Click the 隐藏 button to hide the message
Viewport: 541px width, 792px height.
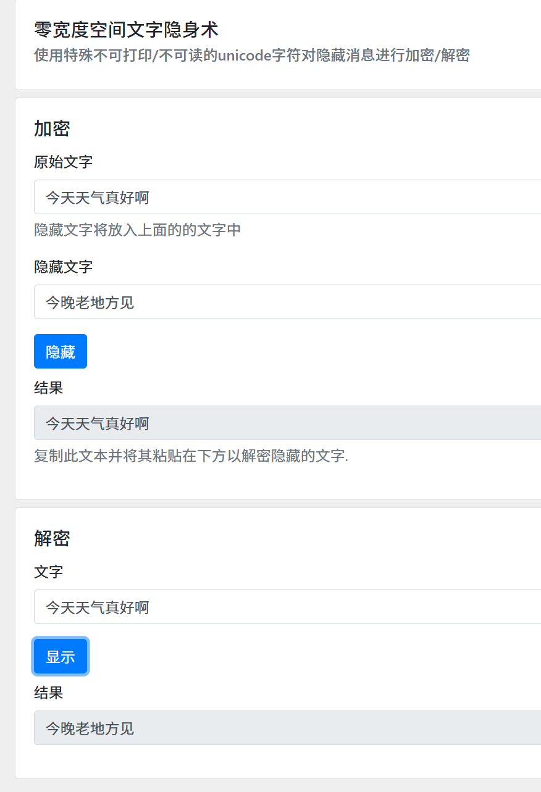click(60, 351)
